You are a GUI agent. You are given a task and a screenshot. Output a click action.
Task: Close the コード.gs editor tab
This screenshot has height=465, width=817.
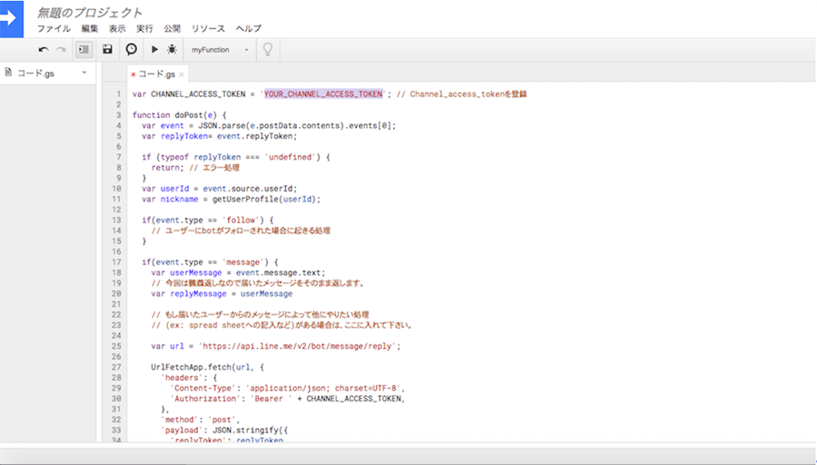[182, 74]
